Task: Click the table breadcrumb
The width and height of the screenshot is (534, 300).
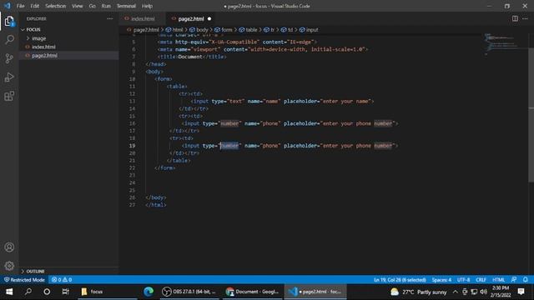Action: (251, 30)
